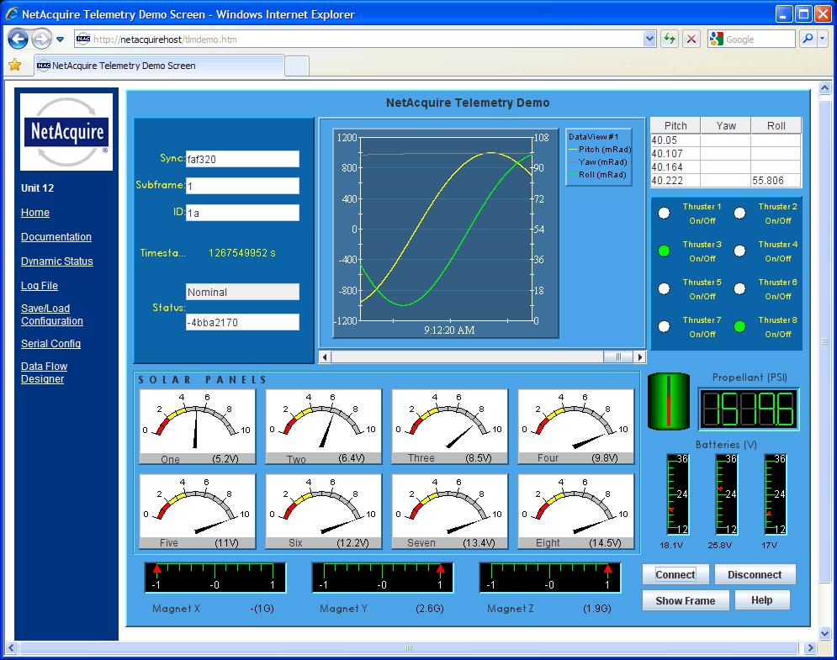Viewport: 837px width, 660px height.
Task: Click the NetAcquire logo image
Action: [x=66, y=132]
